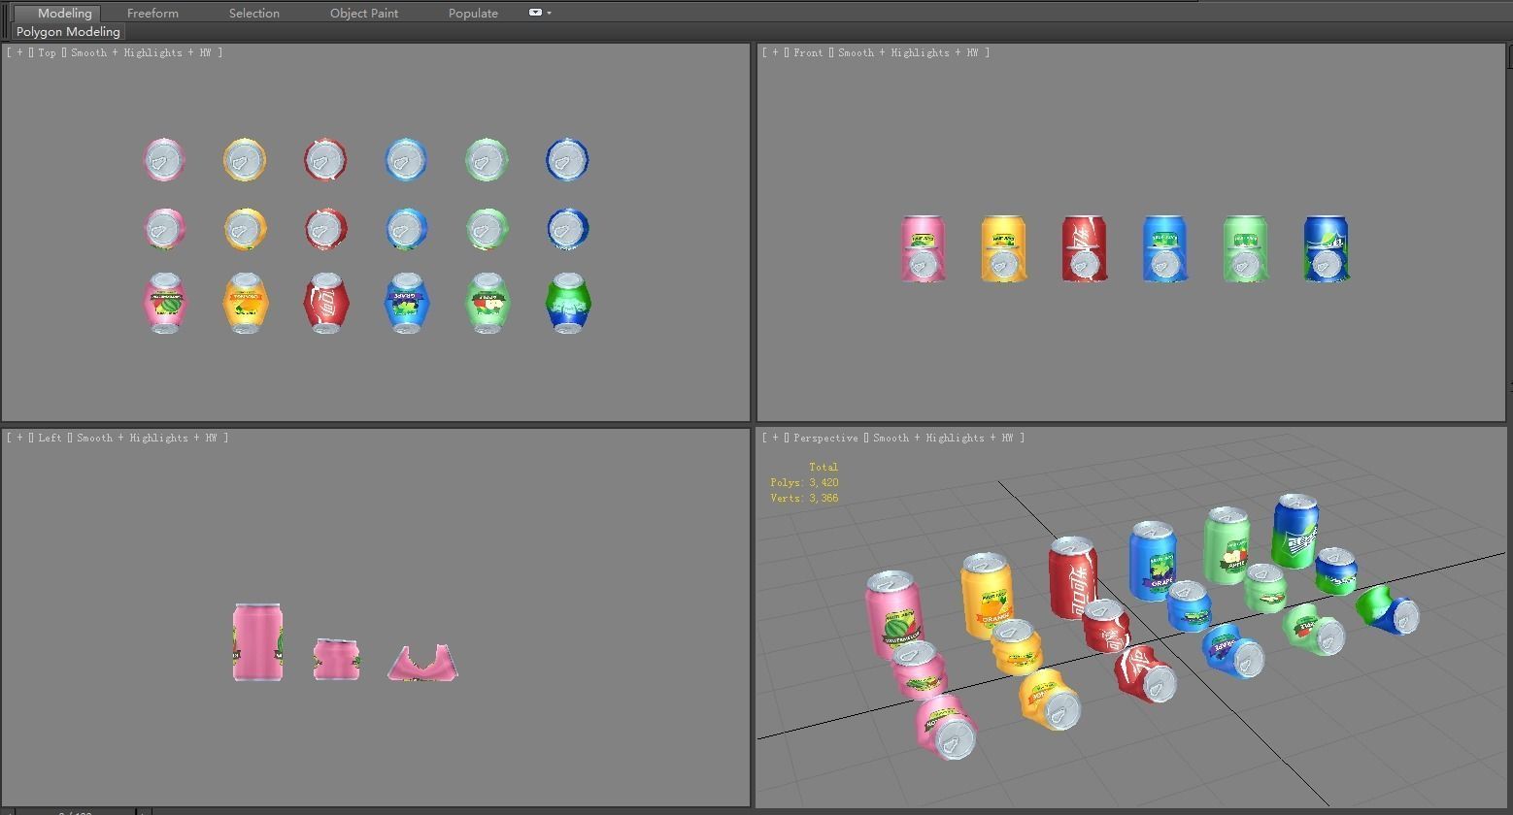The height and width of the screenshot is (815, 1513).
Task: Select flattened watermelon can in Top viewport
Action: point(165,304)
